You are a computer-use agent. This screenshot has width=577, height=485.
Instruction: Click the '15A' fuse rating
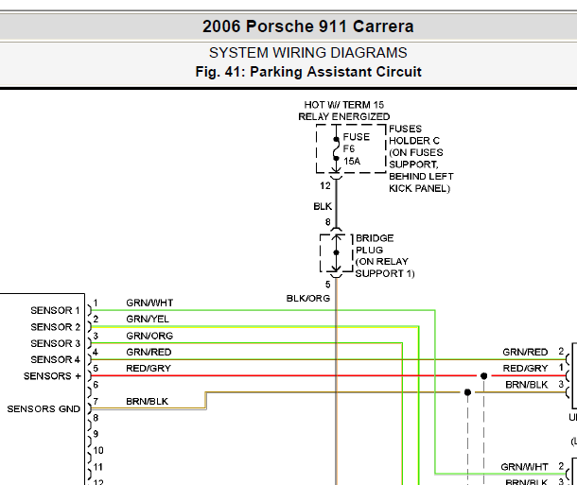pyautogui.click(x=352, y=161)
